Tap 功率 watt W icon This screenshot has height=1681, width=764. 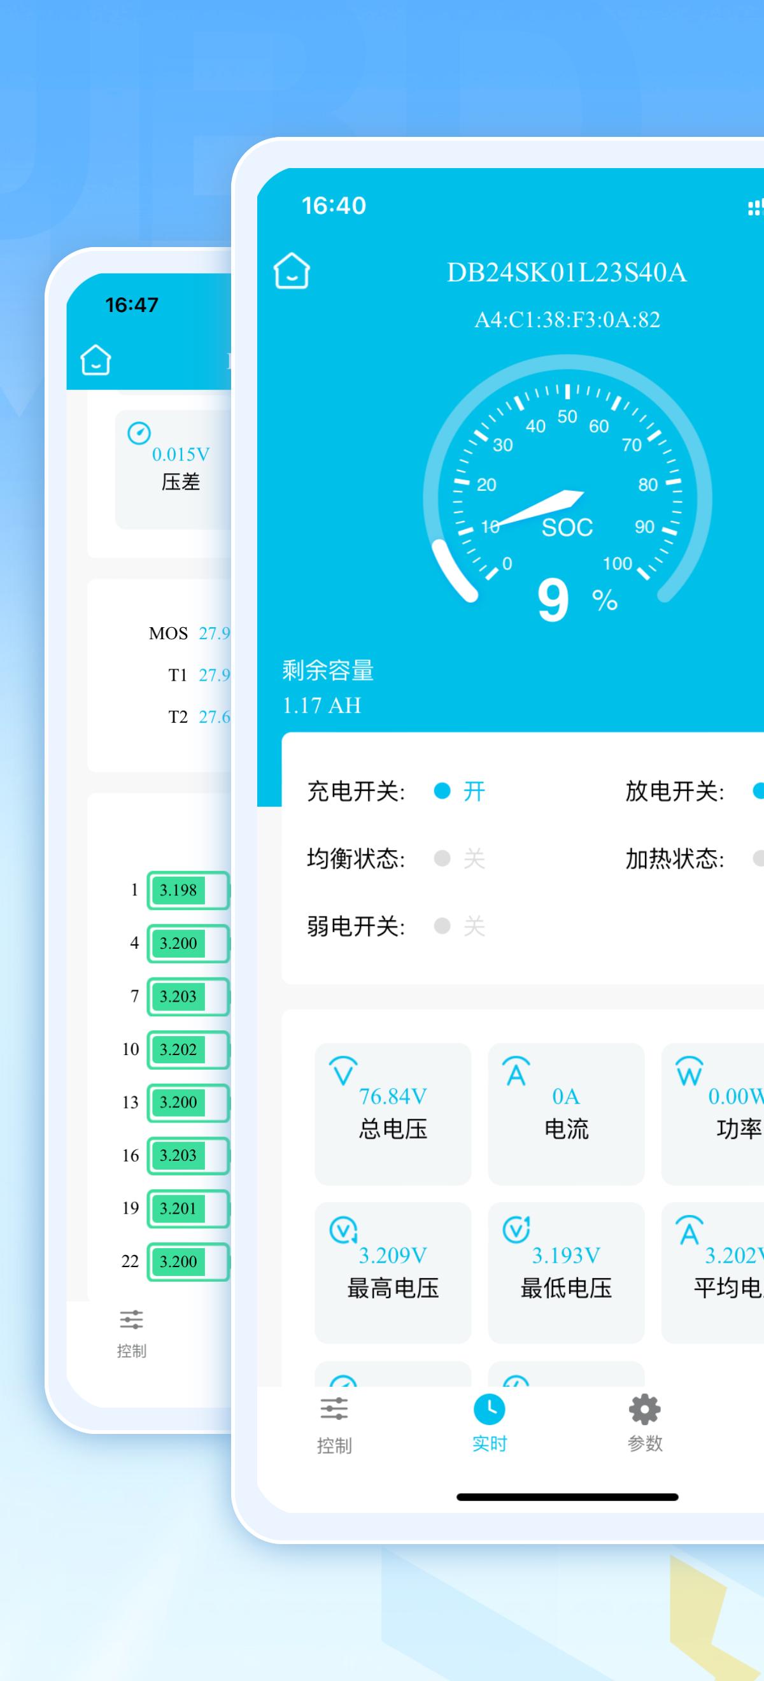coord(690,1071)
